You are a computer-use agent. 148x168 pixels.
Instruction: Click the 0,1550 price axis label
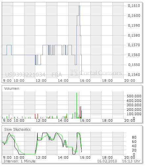[134, 65]
